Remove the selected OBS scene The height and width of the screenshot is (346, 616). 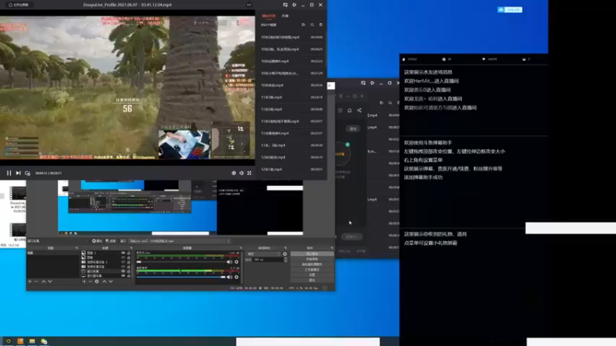click(x=36, y=281)
